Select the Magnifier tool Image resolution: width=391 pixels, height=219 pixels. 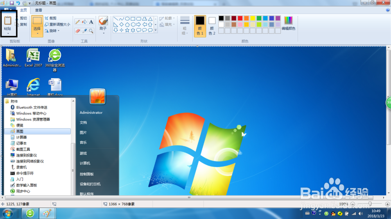(x=91, y=31)
